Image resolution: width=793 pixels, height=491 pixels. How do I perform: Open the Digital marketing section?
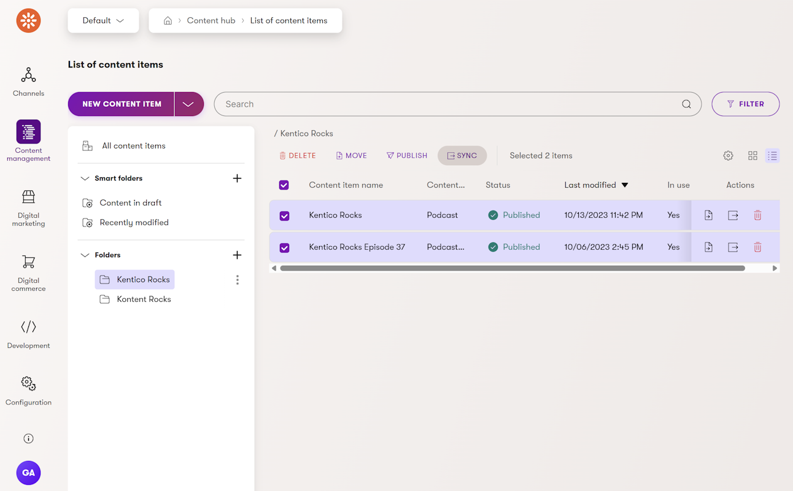click(28, 208)
